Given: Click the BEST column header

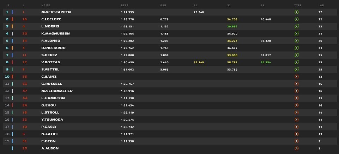Looking at the screenshot, I should [x=125, y=5].
